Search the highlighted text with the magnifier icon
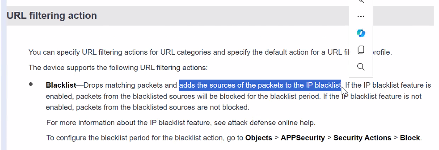This screenshot has width=439, height=150. click(x=361, y=67)
